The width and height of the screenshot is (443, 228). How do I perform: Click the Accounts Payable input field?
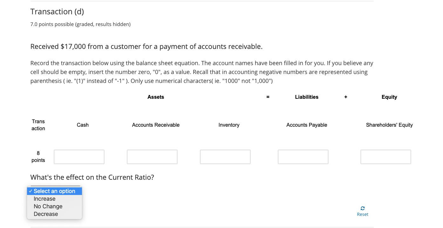(x=303, y=157)
